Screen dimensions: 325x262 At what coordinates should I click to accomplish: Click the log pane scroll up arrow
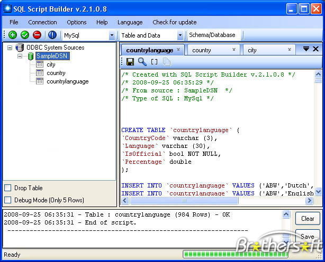[286, 214]
